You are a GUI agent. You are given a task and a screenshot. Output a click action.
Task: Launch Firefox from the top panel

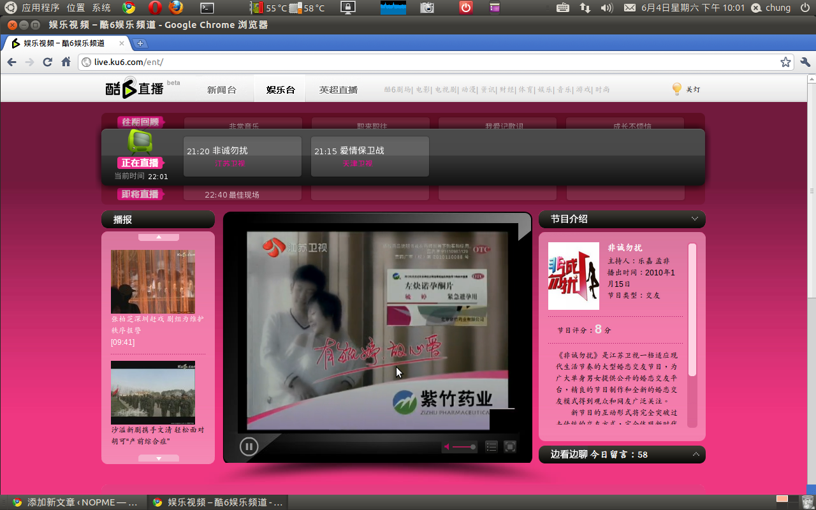click(176, 8)
